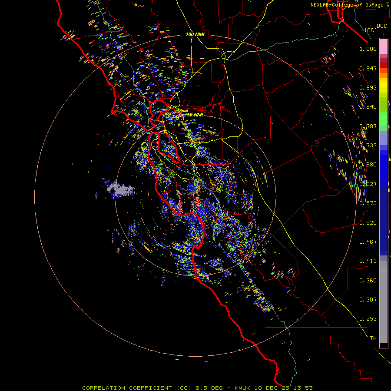The height and width of the screenshot is (391, 391).
Task: Click the 100 NMI range ring label
Action: [x=195, y=34]
